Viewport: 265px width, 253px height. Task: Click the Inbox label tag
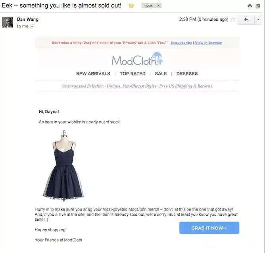tap(148, 6)
